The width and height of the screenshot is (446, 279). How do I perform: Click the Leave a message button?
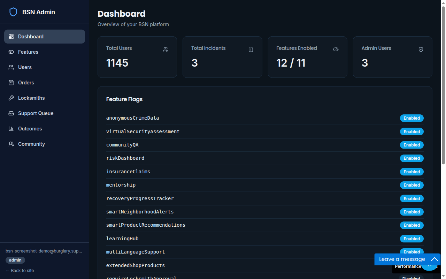click(x=407, y=259)
